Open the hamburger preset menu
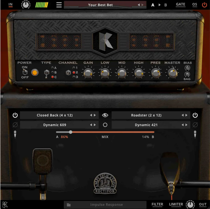The image size is (210, 209). tap(59, 5)
